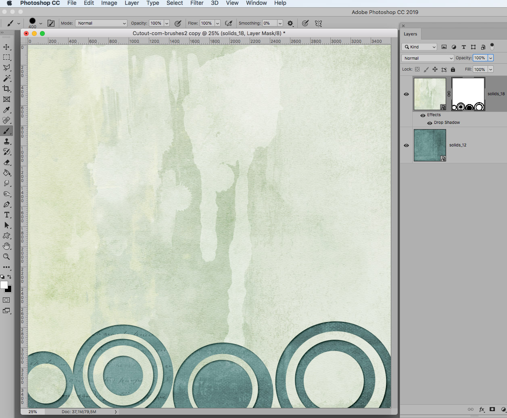
Task: Select the Hand tool
Action: tap(6, 246)
